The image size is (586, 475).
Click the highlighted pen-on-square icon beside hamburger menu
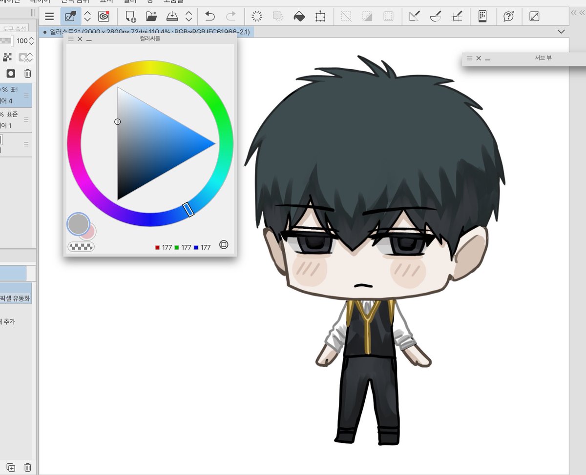coord(71,17)
